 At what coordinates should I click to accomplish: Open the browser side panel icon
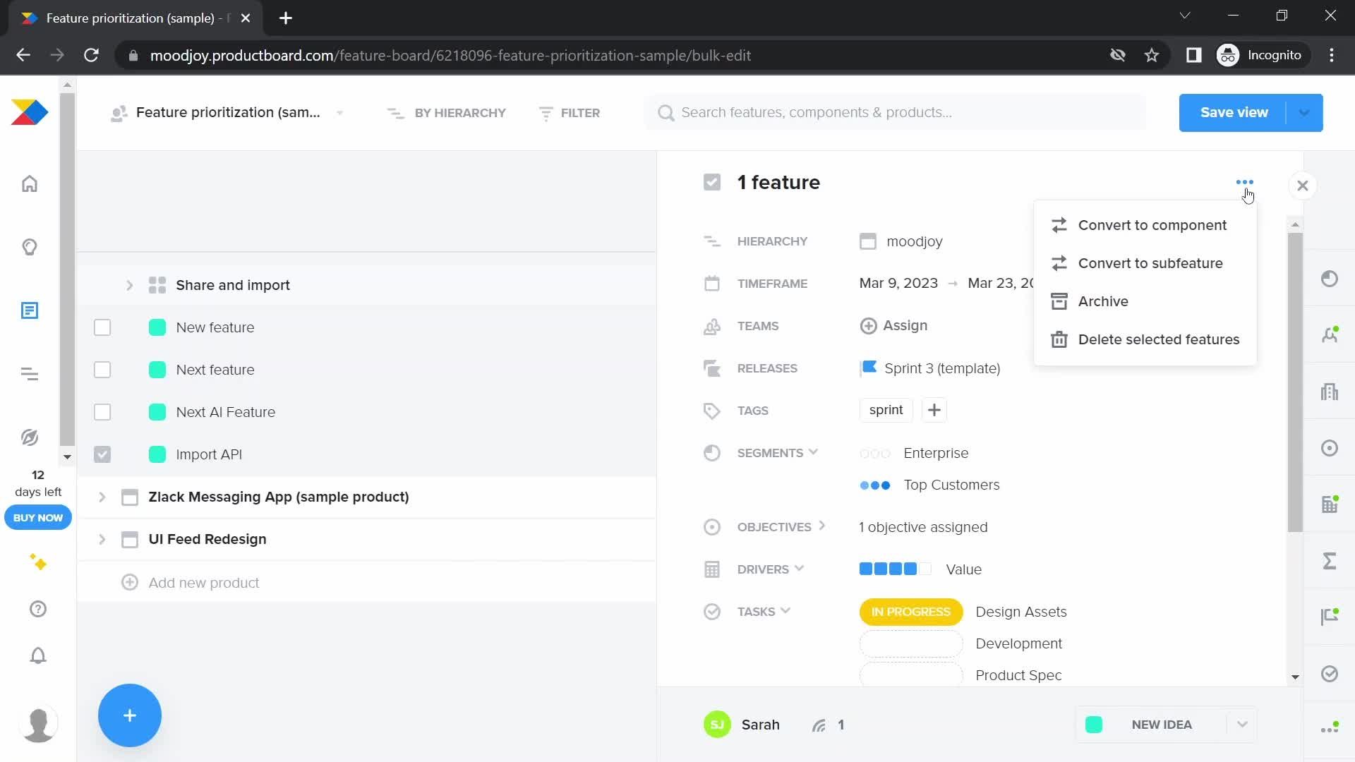point(1193,55)
